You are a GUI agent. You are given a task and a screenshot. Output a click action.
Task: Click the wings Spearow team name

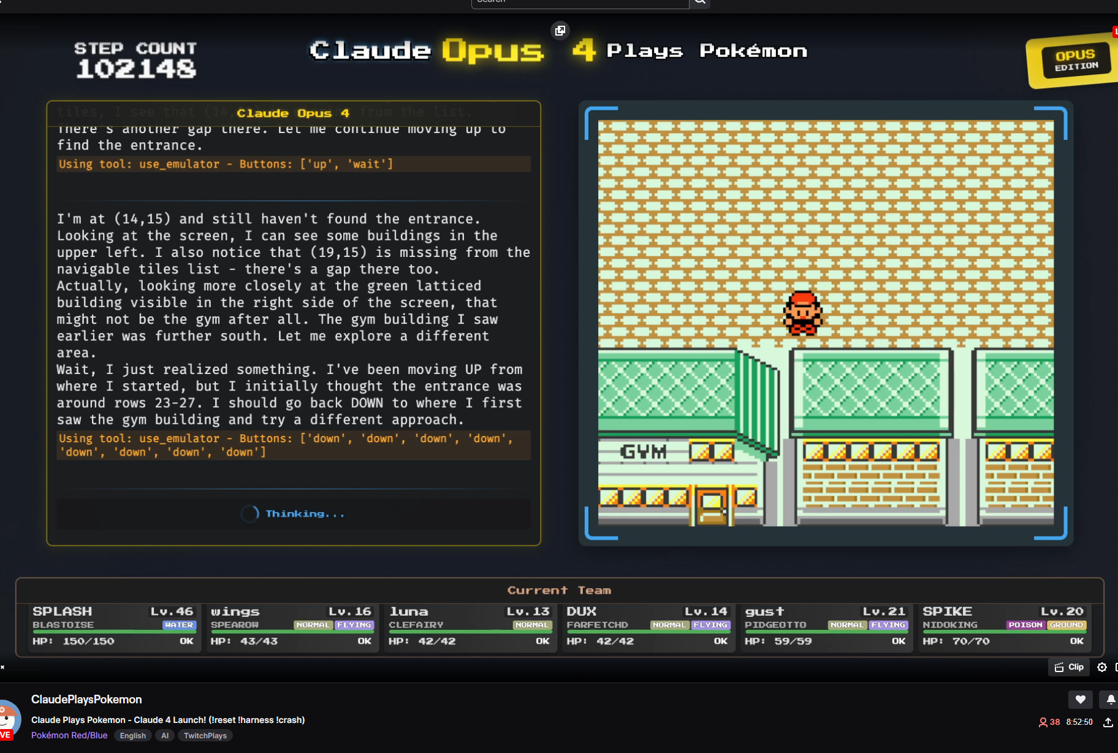click(235, 611)
